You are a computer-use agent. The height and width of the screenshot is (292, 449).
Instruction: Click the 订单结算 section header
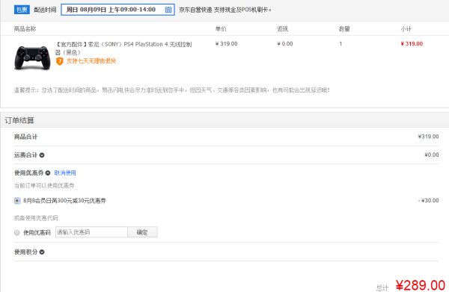click(x=19, y=120)
